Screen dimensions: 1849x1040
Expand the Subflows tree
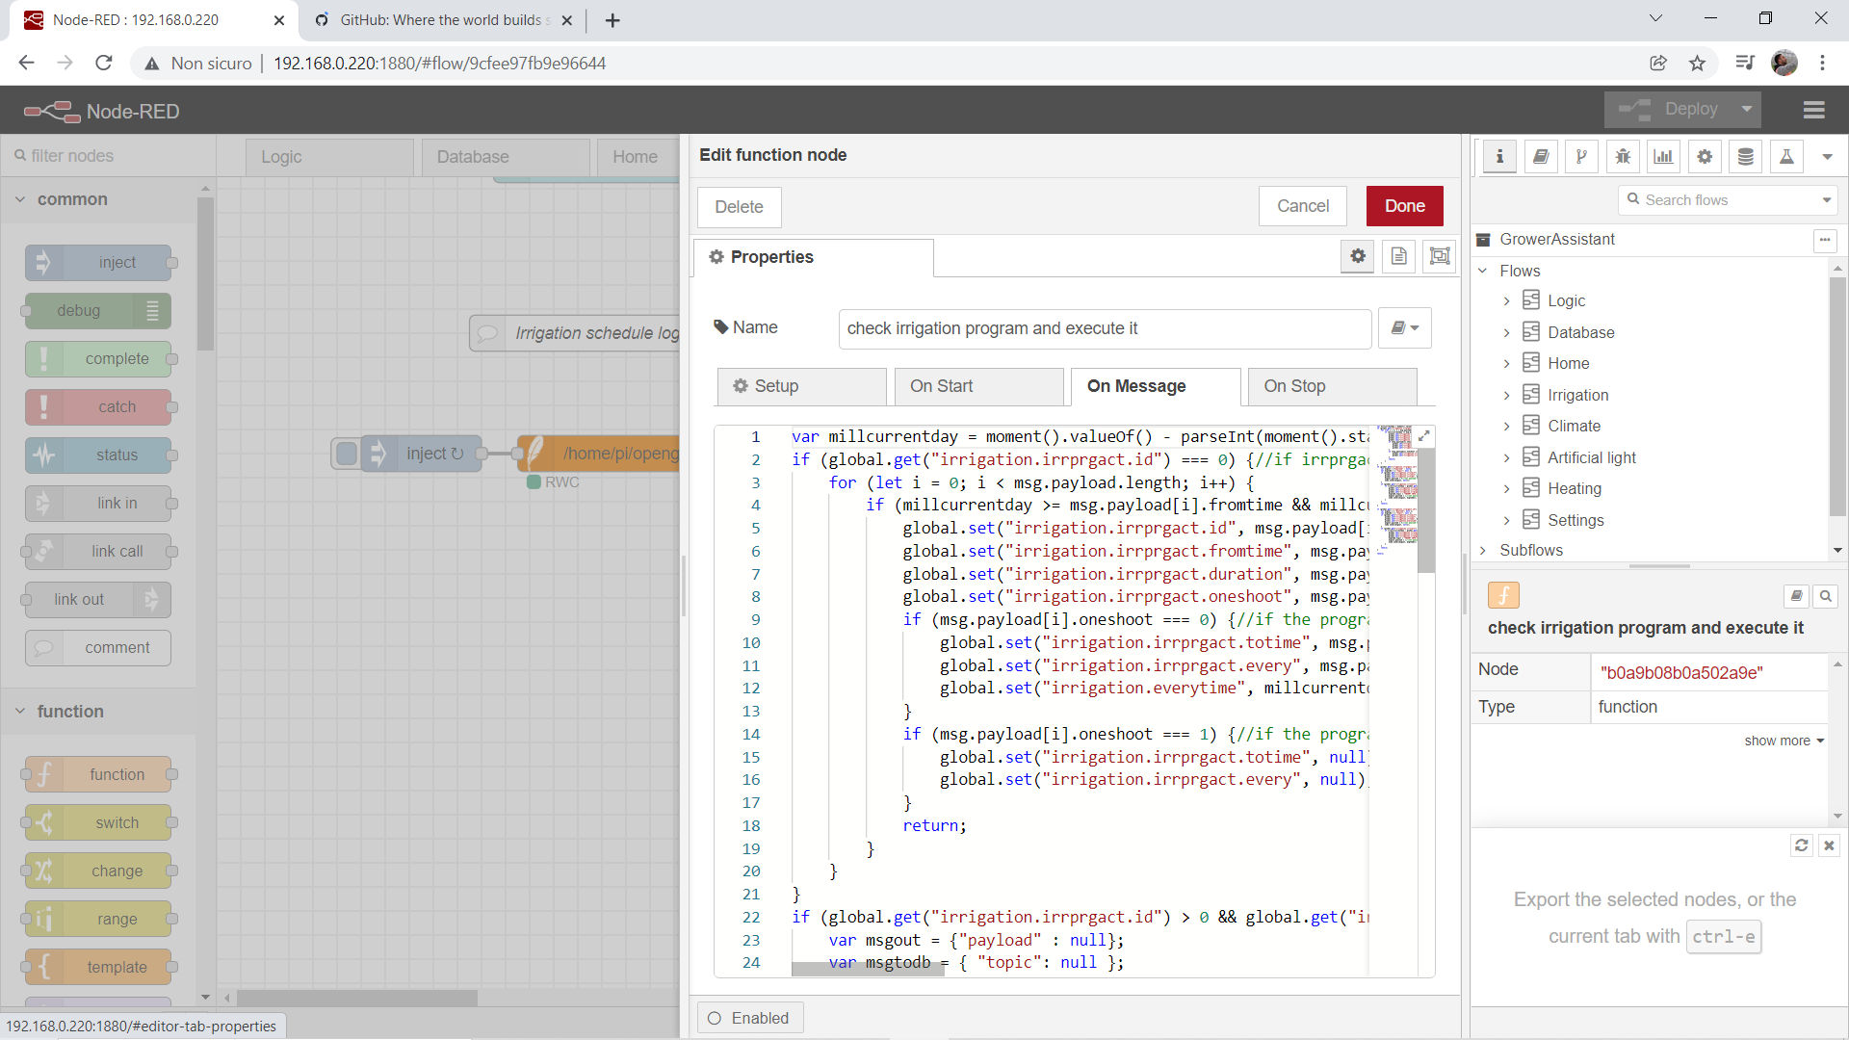pos(1483,550)
